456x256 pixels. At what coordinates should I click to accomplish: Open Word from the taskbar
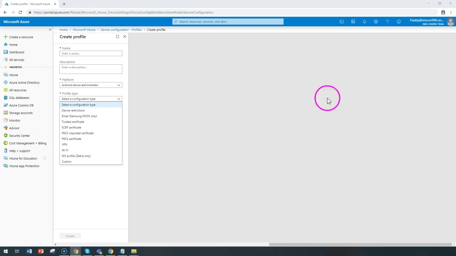tap(29, 251)
